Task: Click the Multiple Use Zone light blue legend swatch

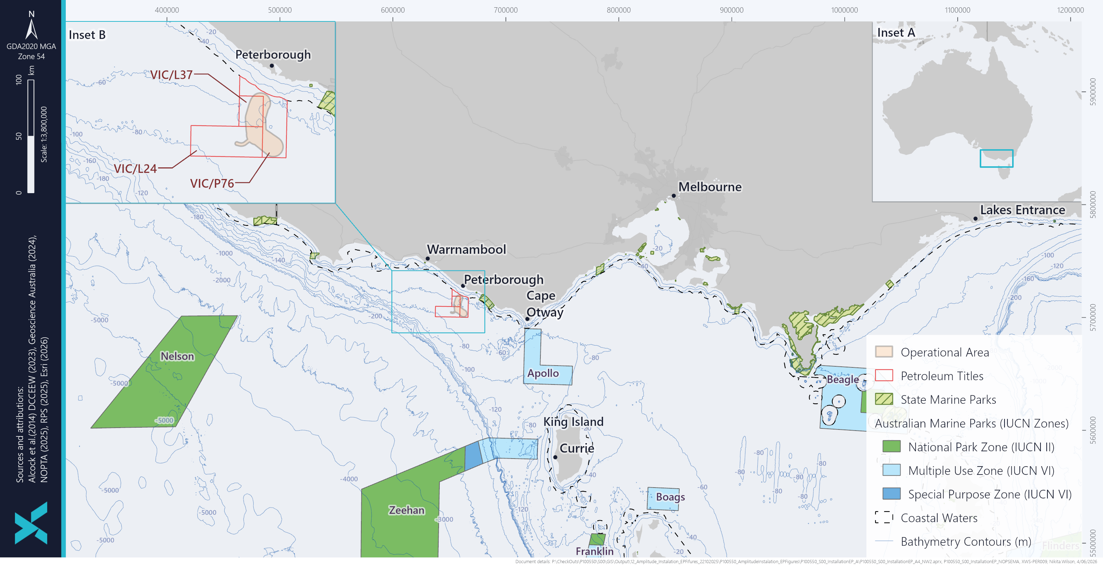Action: [x=891, y=470]
